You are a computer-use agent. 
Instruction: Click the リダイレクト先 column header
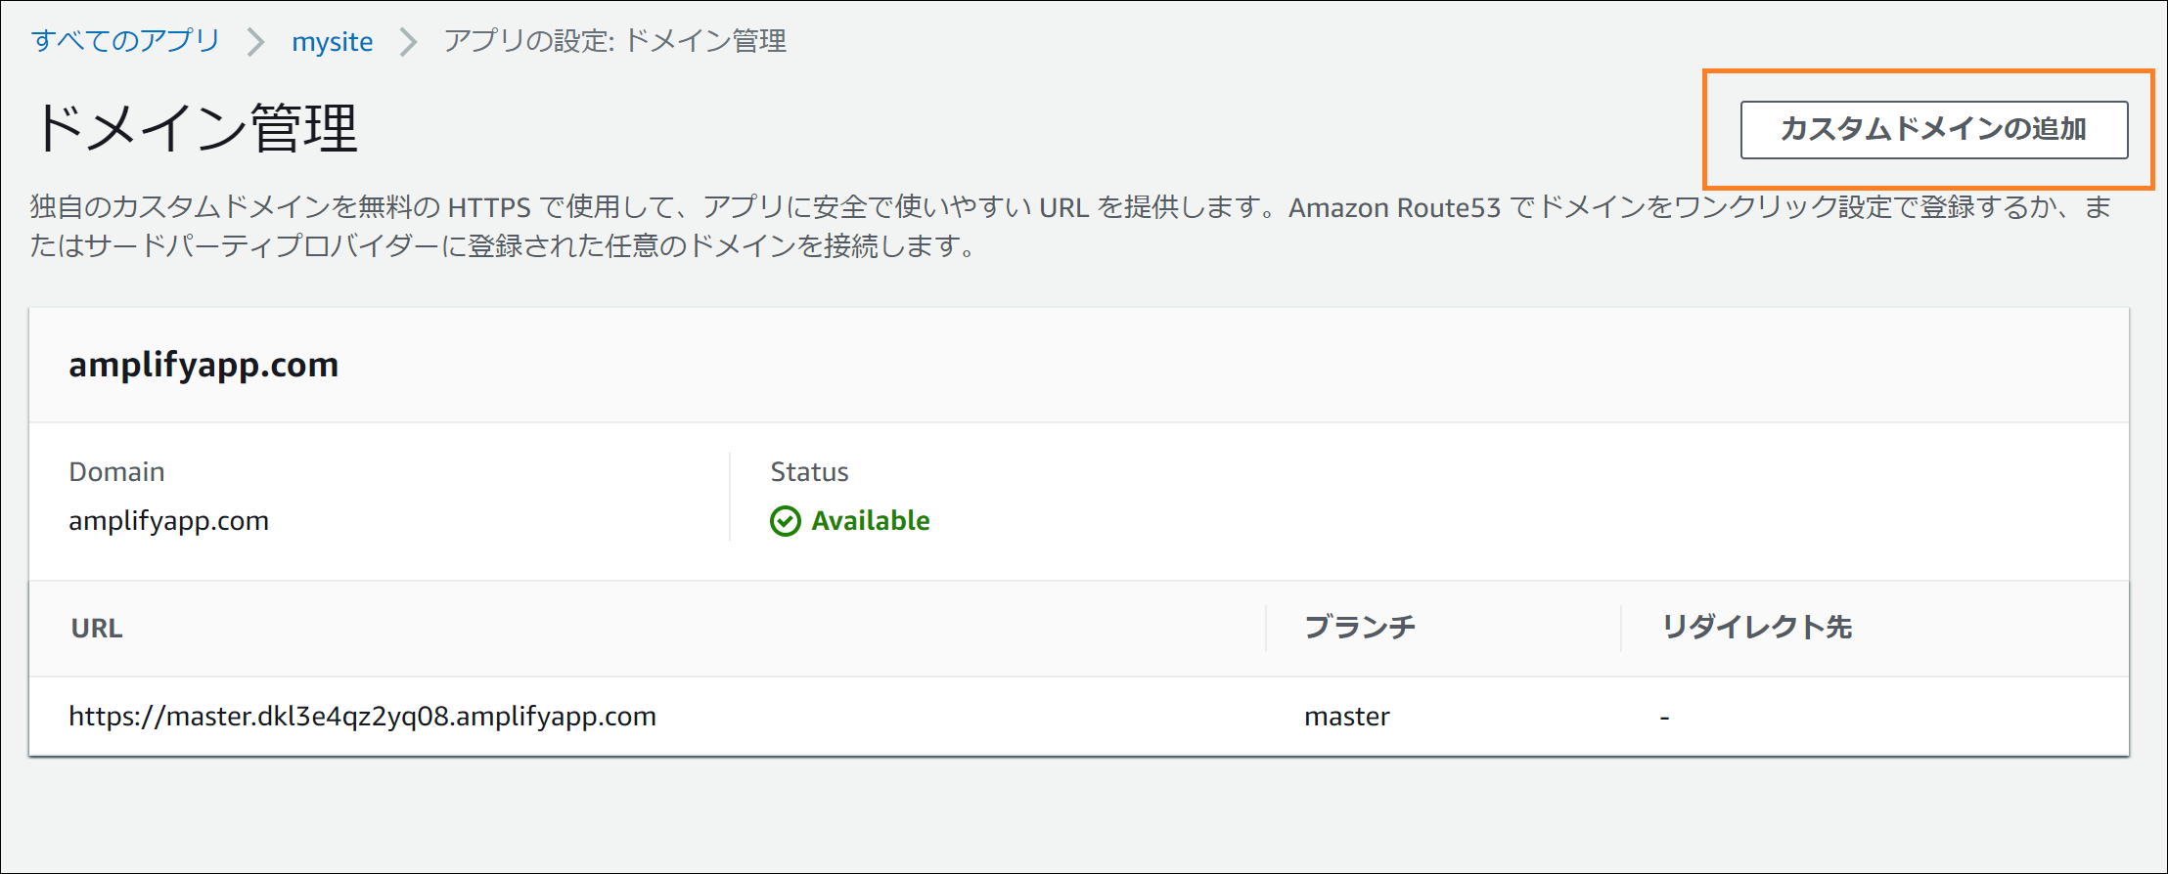(x=1757, y=628)
